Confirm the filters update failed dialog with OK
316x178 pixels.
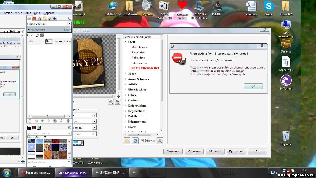(x=253, y=86)
